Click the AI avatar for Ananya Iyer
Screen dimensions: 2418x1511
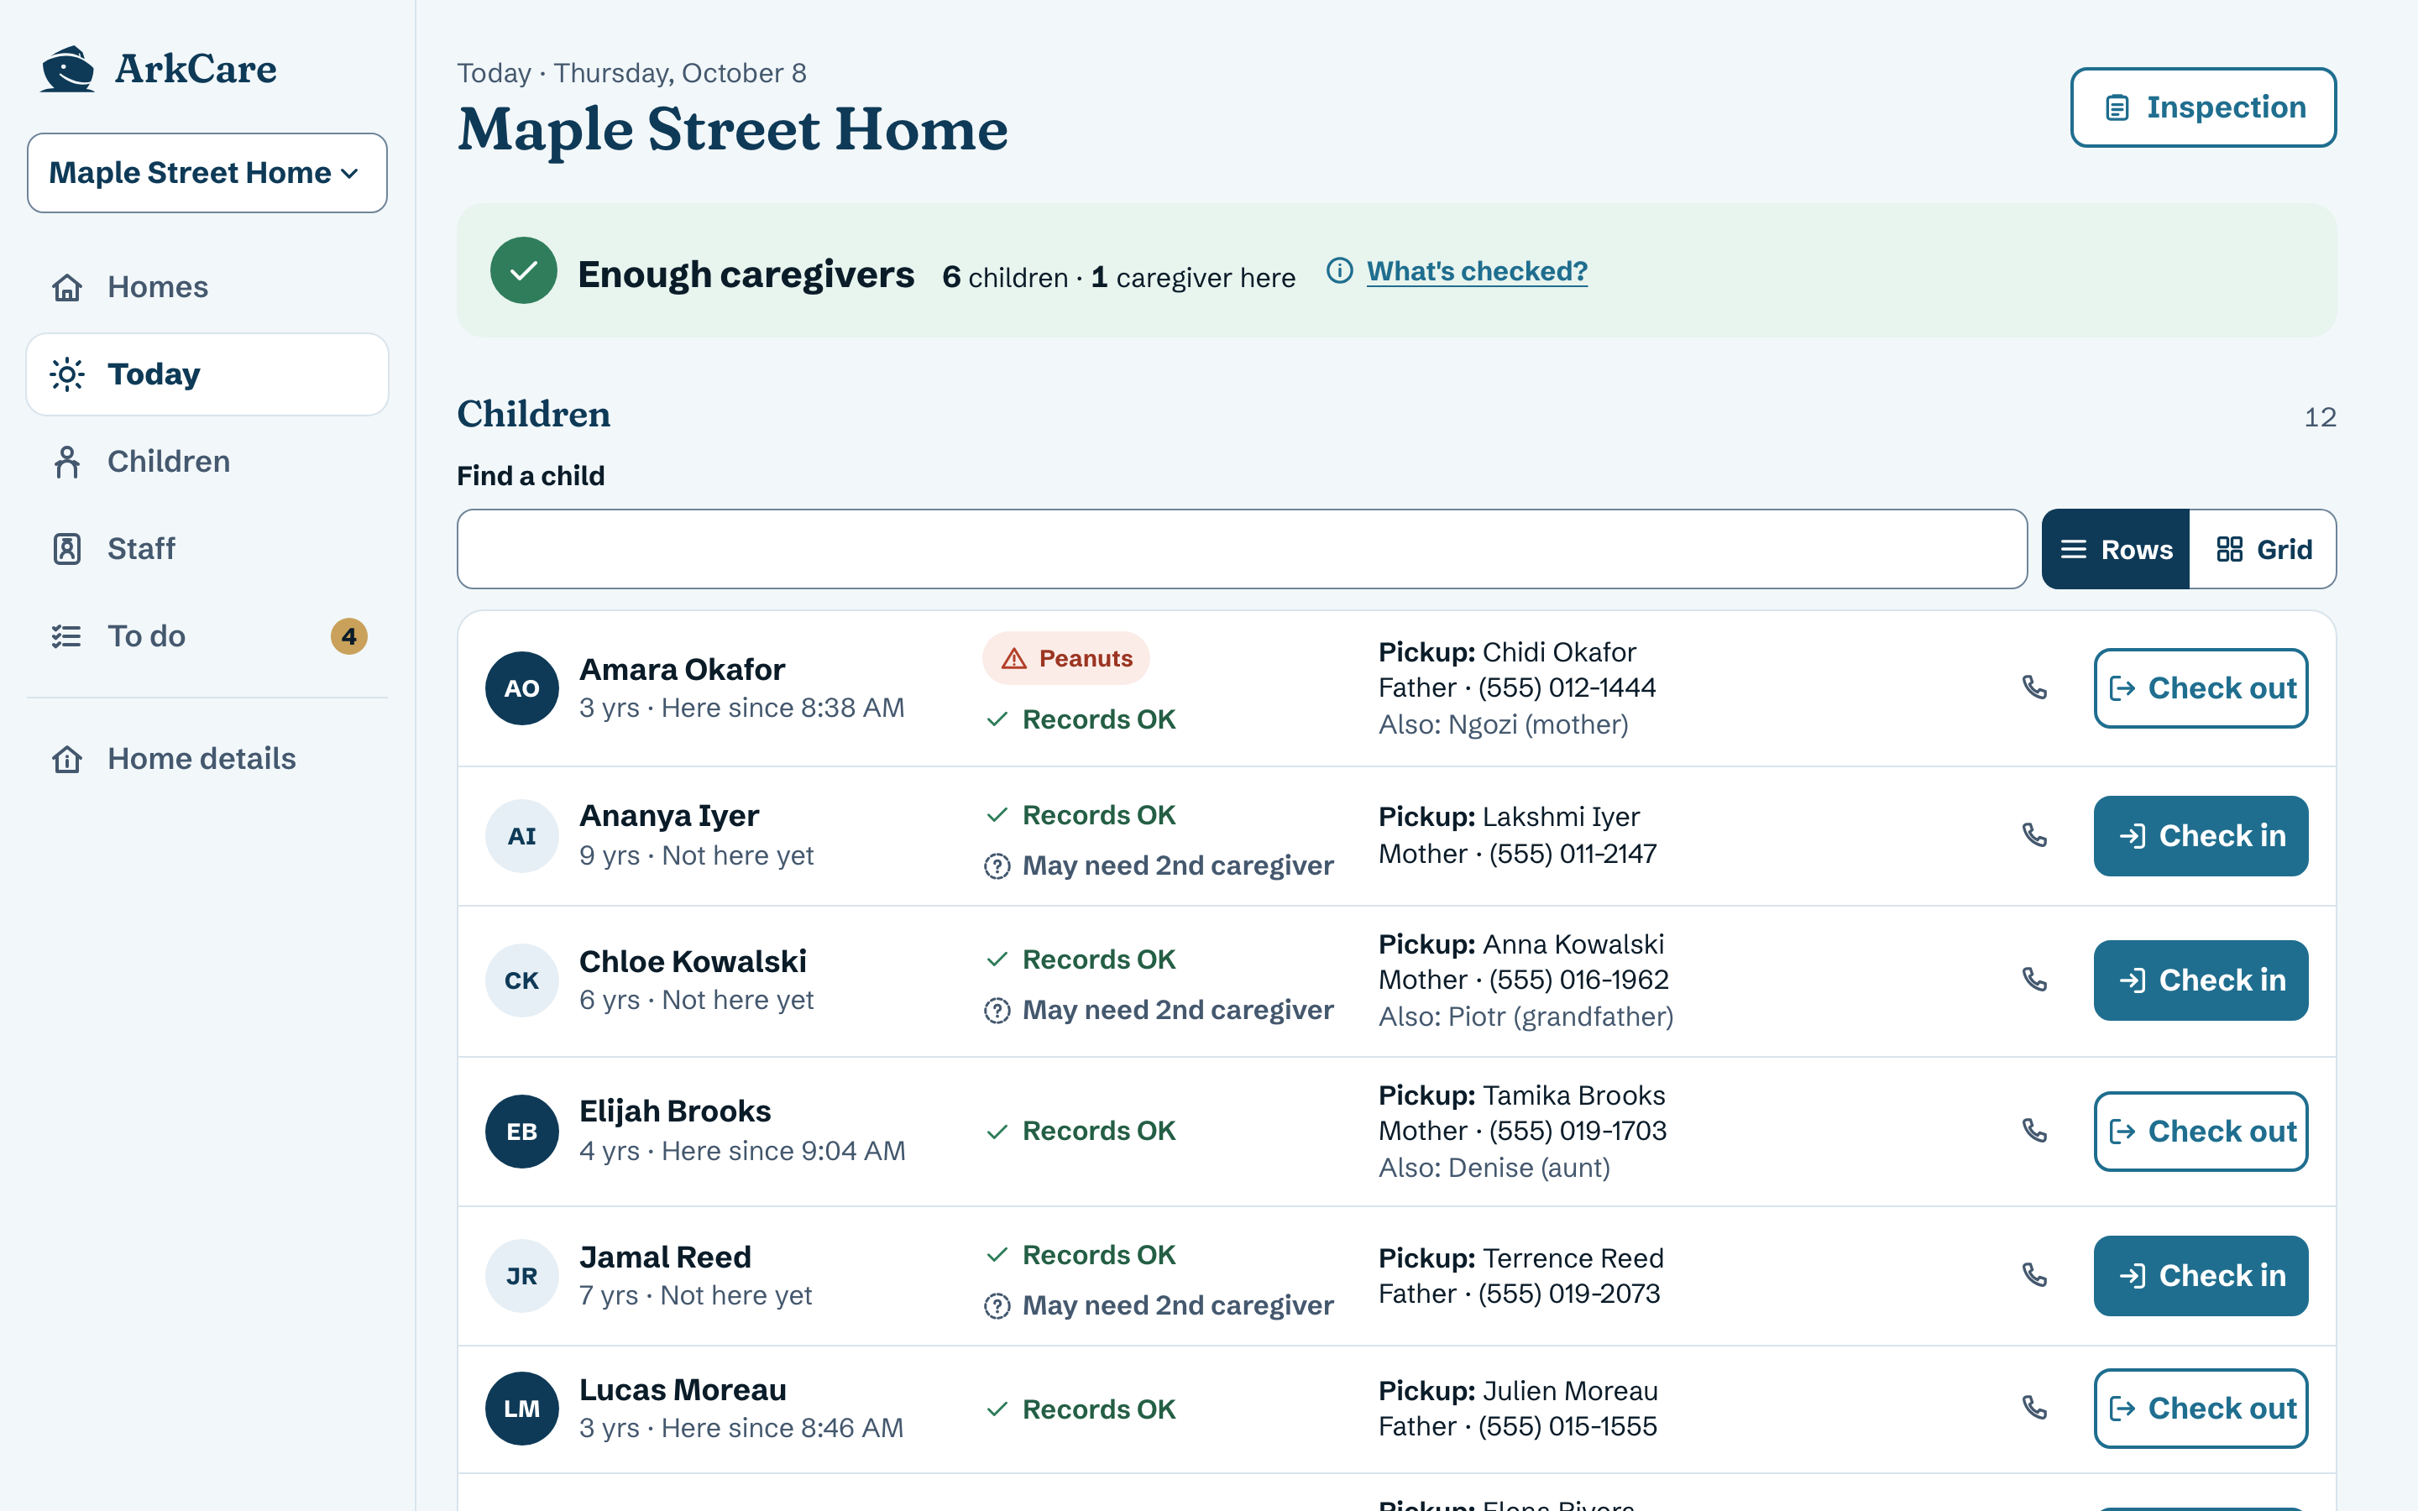pyautogui.click(x=521, y=835)
